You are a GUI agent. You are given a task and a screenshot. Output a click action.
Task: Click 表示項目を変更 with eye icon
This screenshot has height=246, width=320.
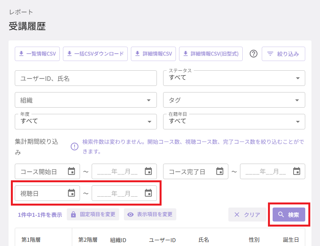[x=150, y=215]
